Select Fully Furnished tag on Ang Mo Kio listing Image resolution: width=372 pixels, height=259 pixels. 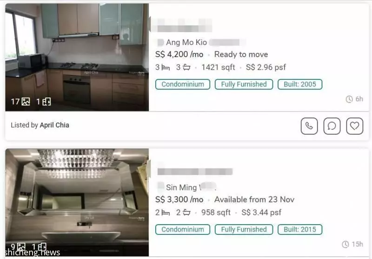click(244, 84)
